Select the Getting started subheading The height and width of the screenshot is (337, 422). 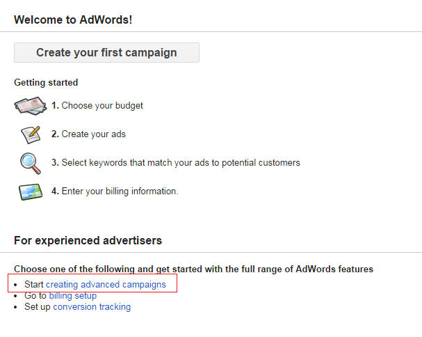[46, 82]
